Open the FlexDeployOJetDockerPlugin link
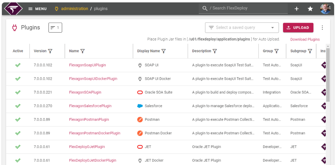The image size is (336, 165). click(93, 160)
